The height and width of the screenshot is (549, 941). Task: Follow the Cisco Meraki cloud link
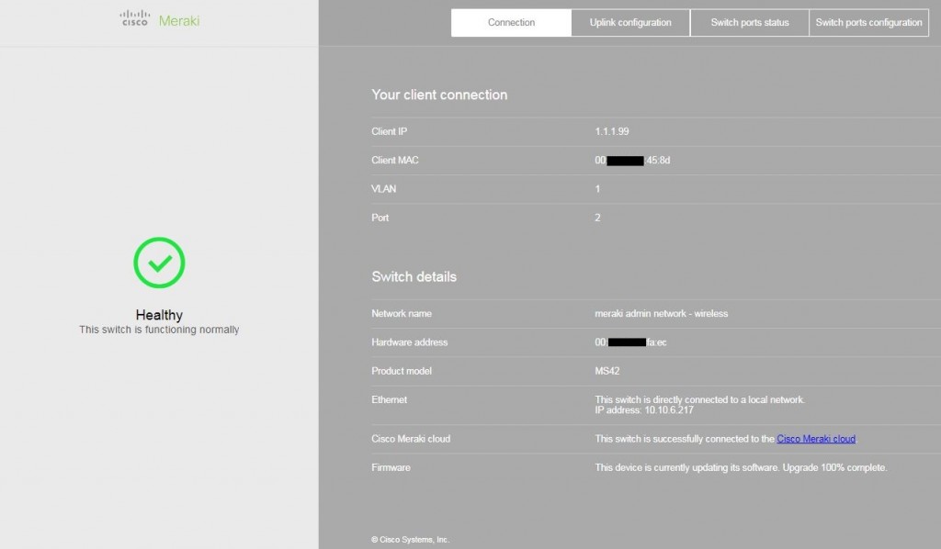[816, 439]
